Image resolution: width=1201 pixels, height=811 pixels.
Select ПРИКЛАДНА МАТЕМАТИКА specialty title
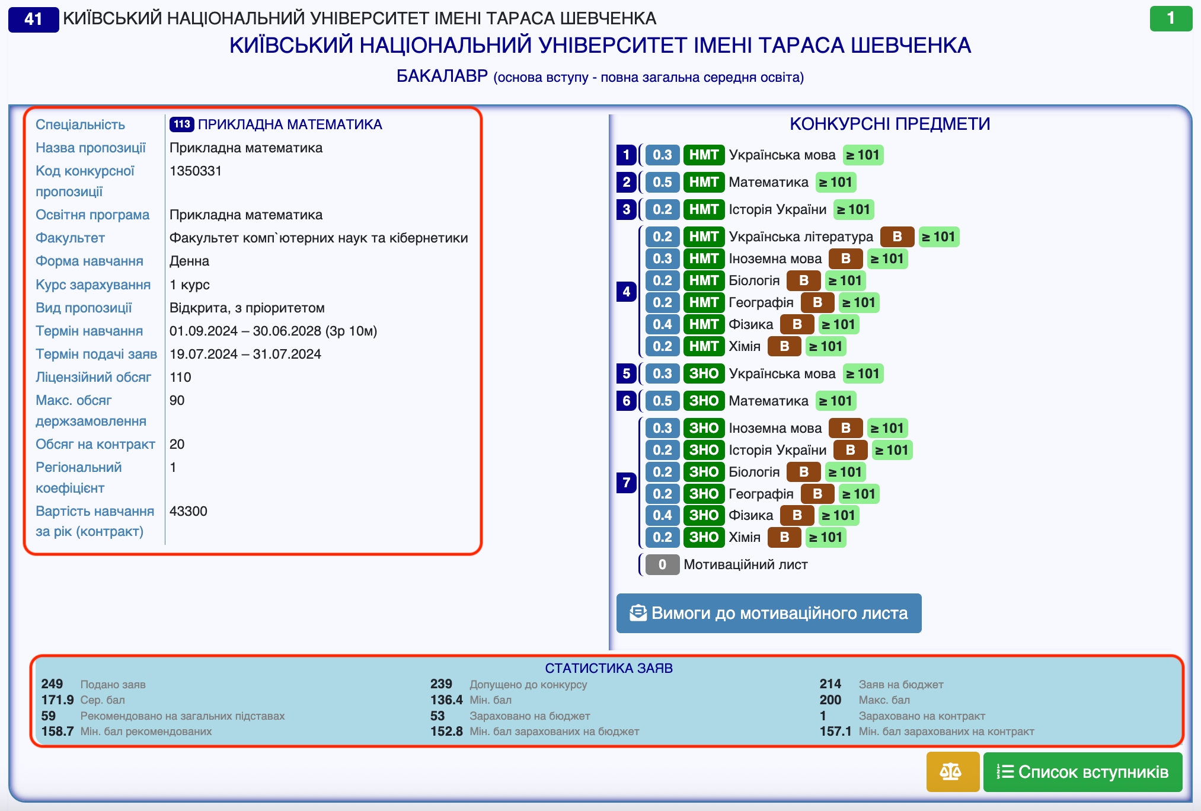click(290, 124)
